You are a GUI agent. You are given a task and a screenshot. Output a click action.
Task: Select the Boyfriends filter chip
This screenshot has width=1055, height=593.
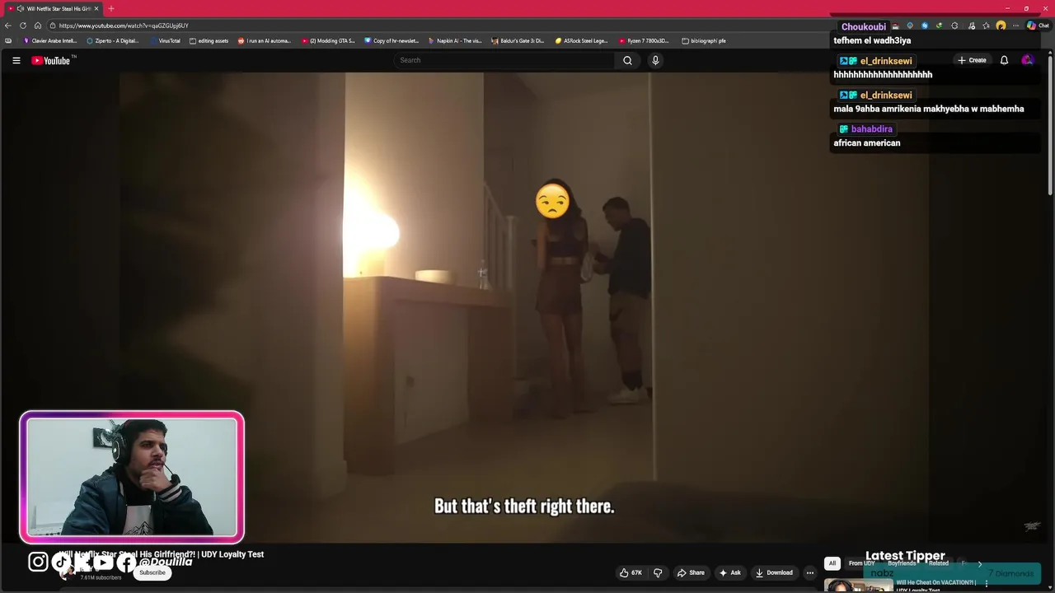[x=902, y=563]
